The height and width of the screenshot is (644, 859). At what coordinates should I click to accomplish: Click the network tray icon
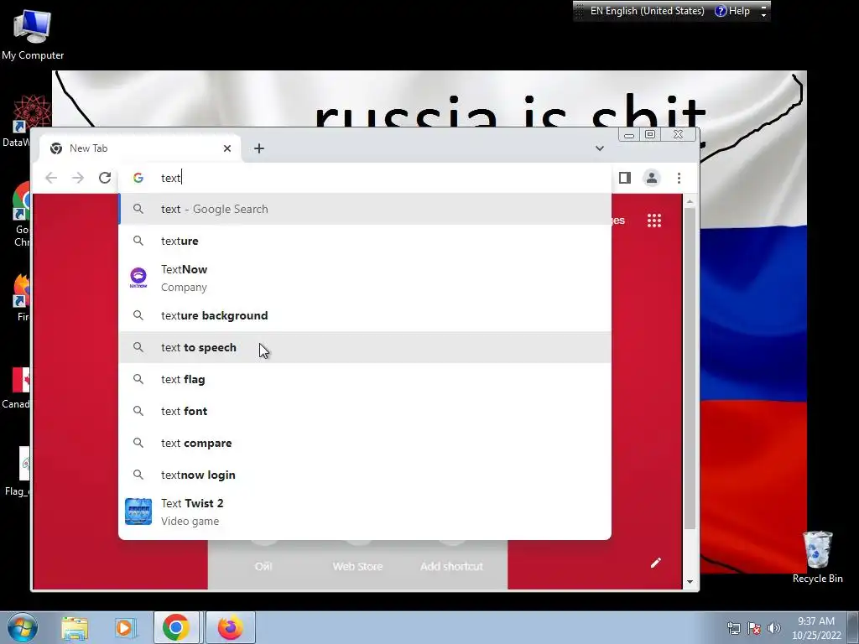click(733, 628)
